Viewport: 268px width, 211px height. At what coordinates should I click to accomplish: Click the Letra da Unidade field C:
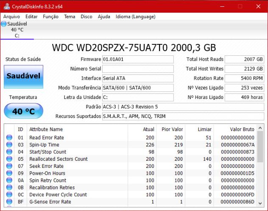click(x=138, y=97)
